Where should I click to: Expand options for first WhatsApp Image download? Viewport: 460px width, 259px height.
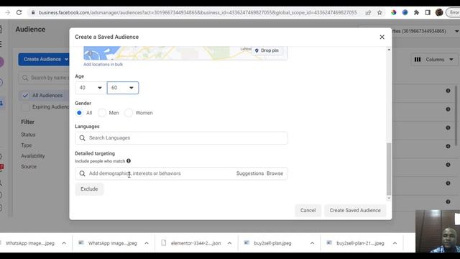click(x=64, y=243)
